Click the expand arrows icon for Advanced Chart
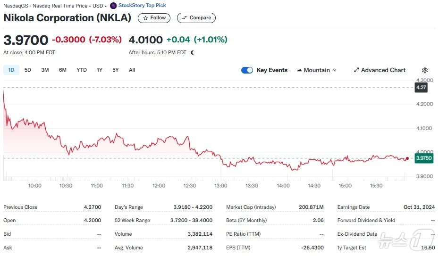 [356, 70]
